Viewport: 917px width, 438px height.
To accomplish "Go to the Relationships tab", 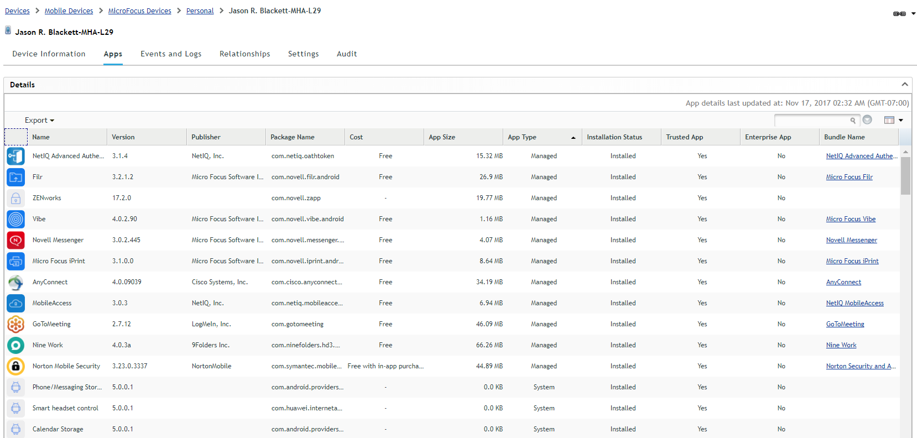I will click(x=244, y=54).
